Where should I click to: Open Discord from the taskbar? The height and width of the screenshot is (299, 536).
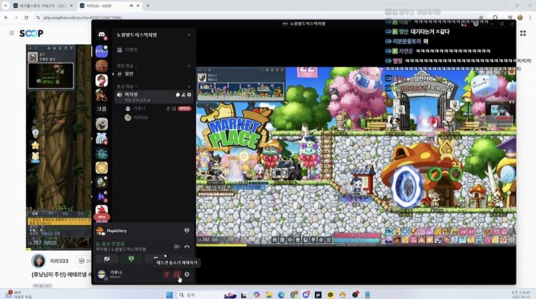306,295
